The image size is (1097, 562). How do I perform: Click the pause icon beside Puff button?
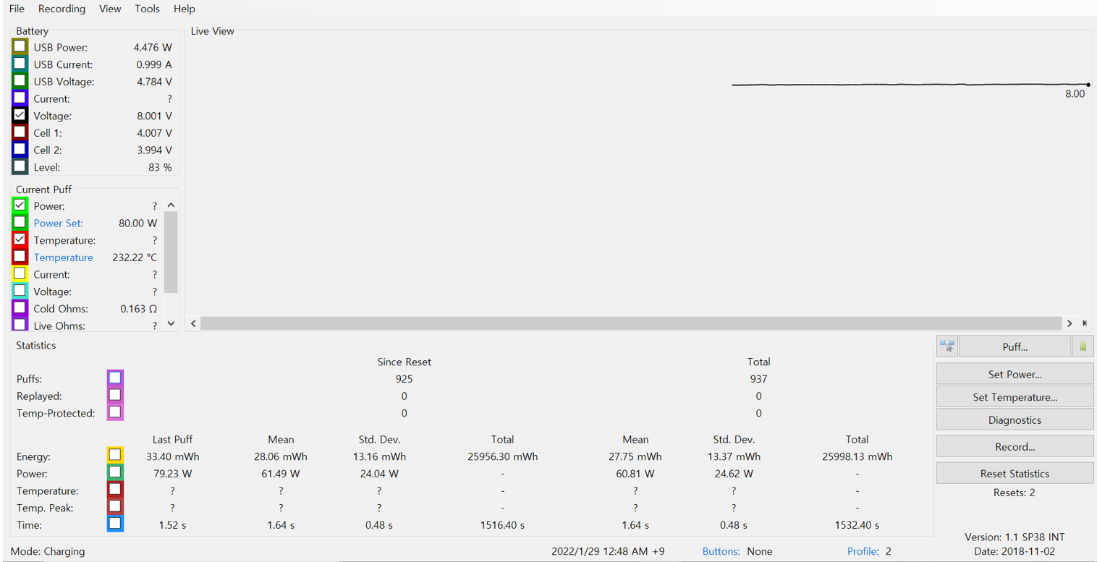pyautogui.click(x=1083, y=346)
